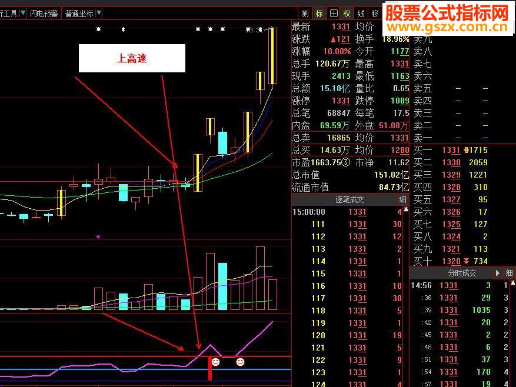Select the :39 time-sales row with 1035

point(460,310)
